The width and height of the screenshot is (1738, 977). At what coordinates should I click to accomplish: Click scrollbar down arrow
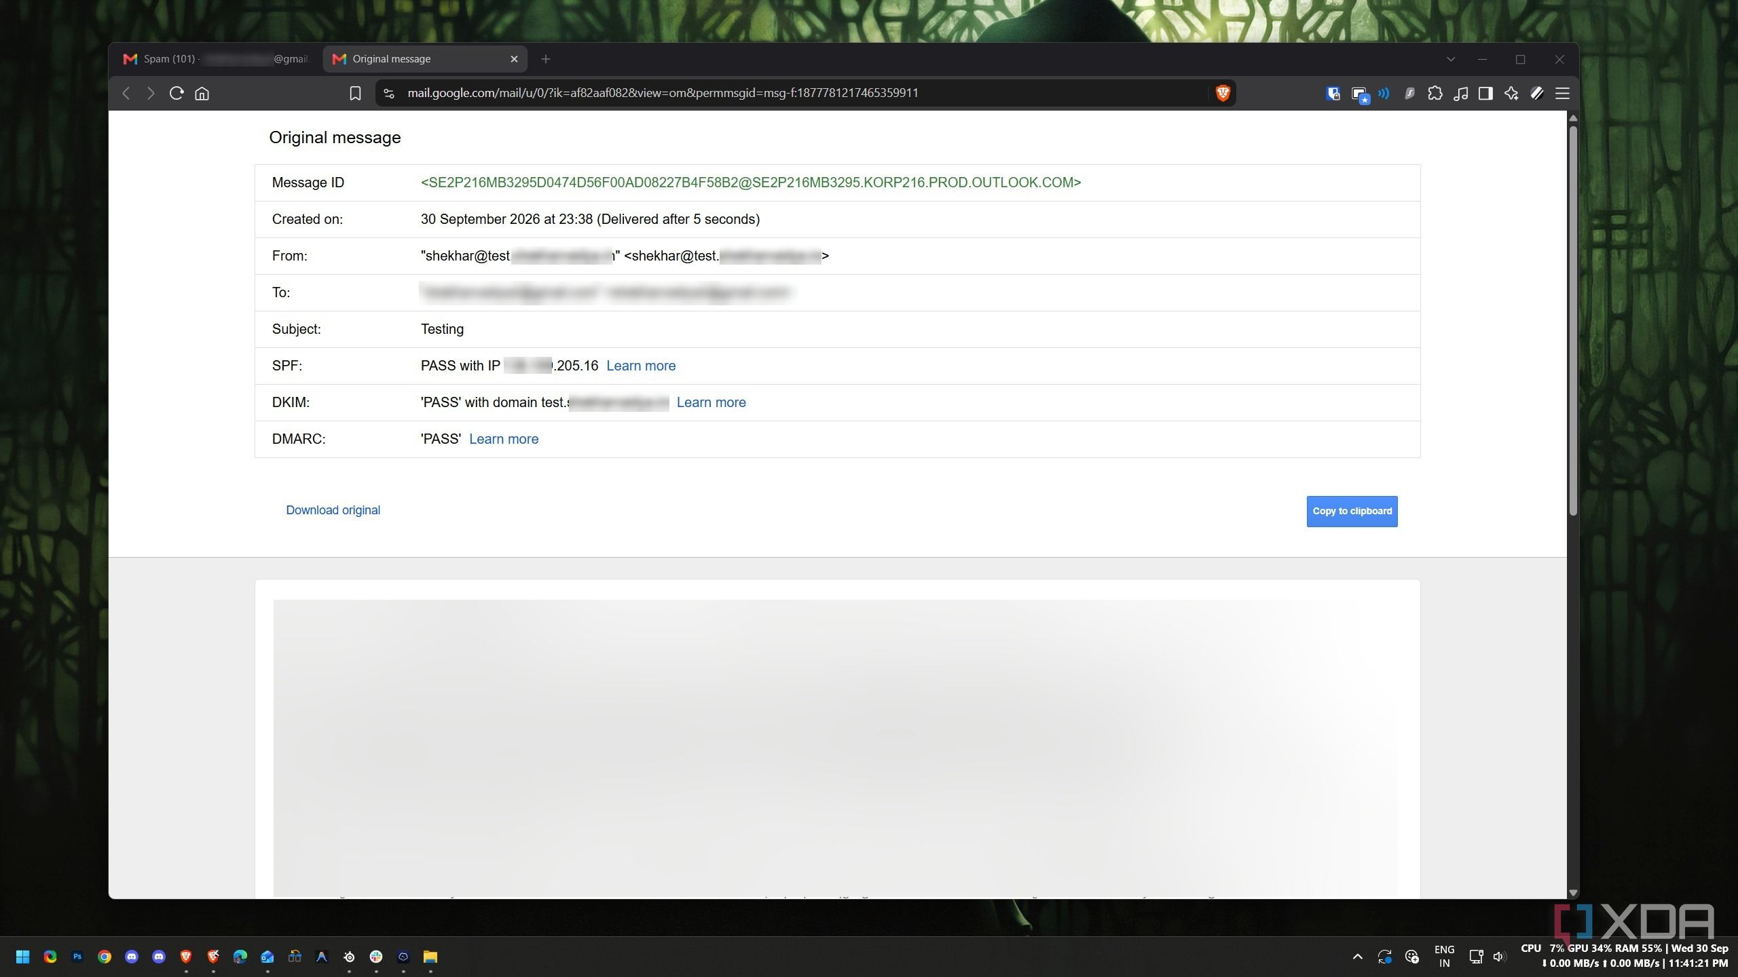click(1572, 893)
